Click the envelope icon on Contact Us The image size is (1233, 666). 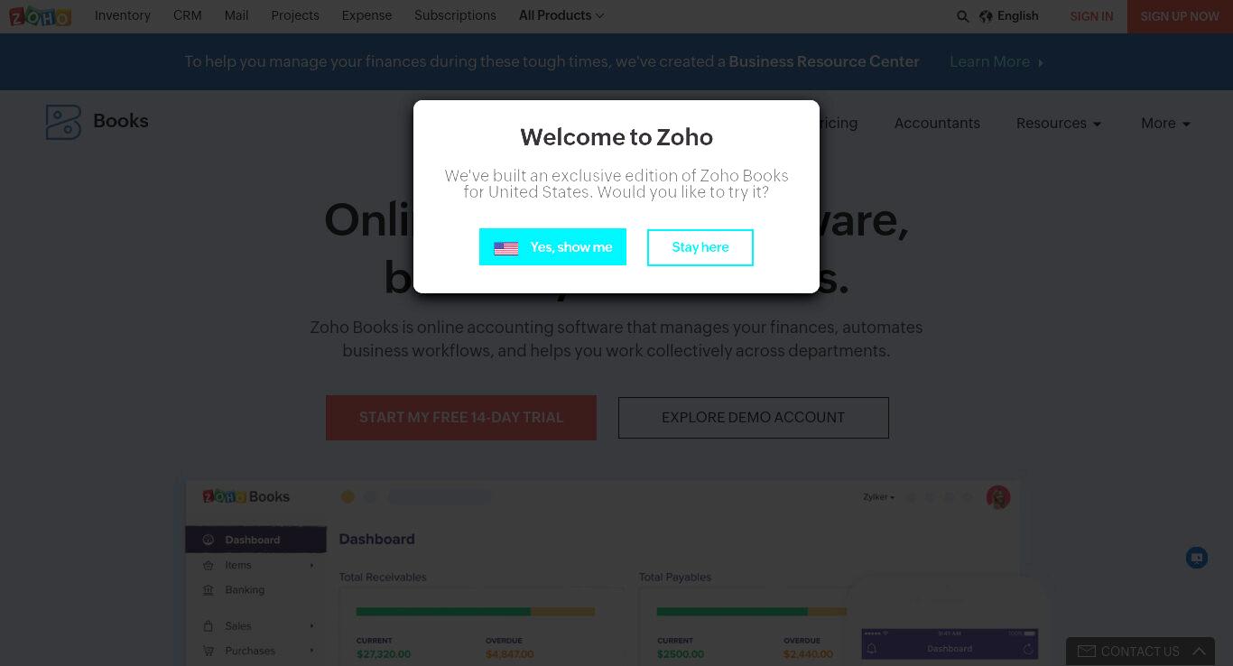click(1087, 651)
